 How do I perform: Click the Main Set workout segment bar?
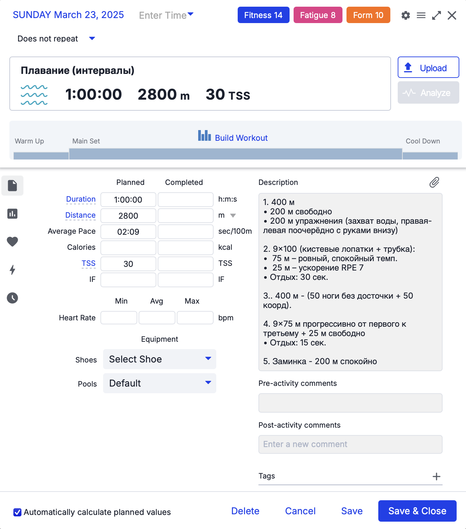click(235, 154)
